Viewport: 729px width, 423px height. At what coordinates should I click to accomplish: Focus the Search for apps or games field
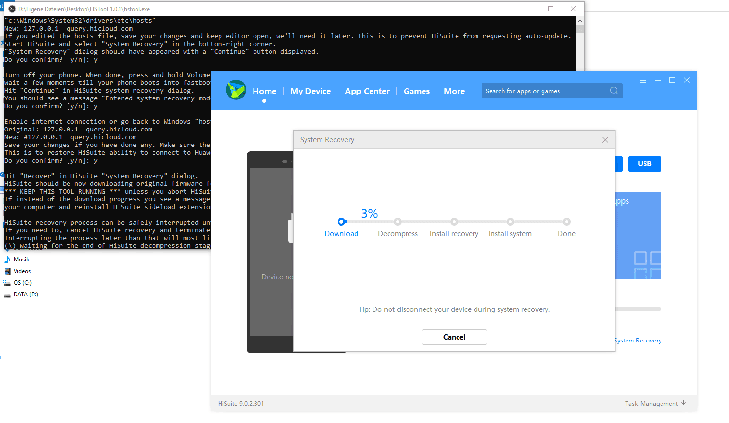pos(552,91)
